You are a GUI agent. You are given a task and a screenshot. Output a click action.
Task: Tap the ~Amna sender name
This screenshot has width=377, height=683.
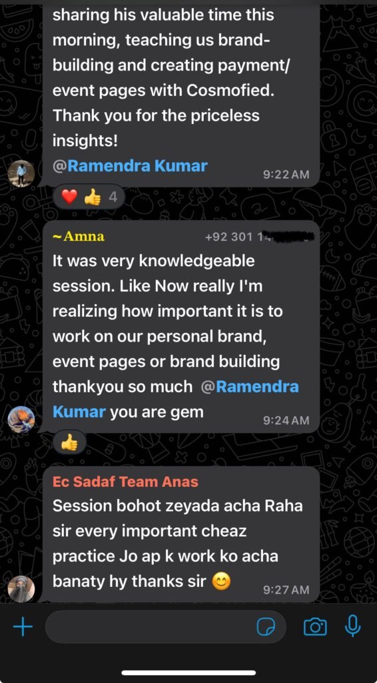tap(79, 237)
